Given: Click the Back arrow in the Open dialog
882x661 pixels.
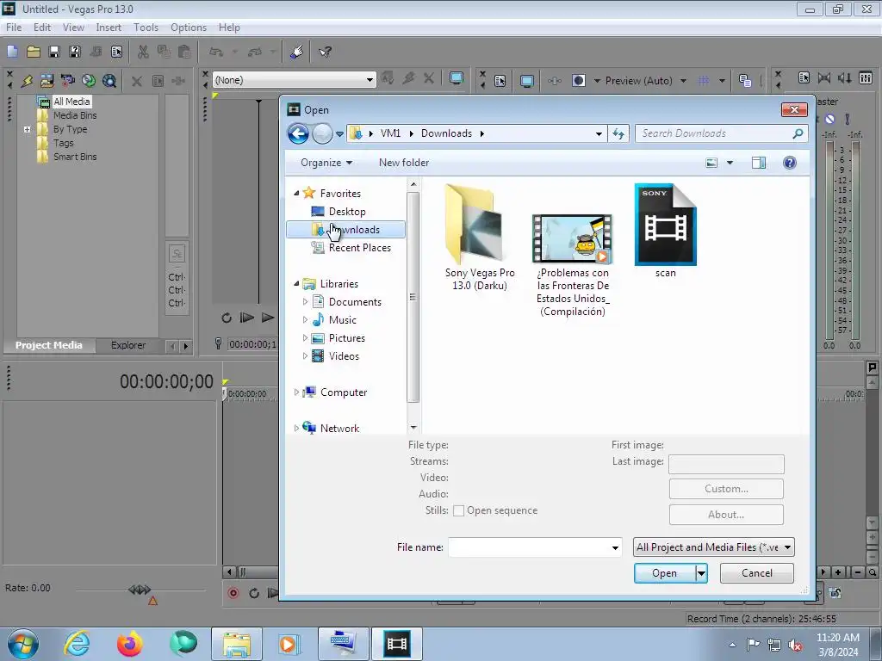Looking at the screenshot, I should tap(298, 133).
